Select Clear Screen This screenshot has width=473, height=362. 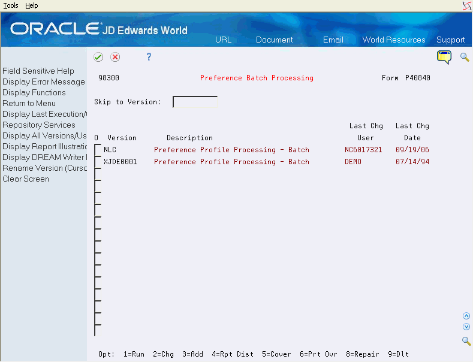[x=26, y=179]
